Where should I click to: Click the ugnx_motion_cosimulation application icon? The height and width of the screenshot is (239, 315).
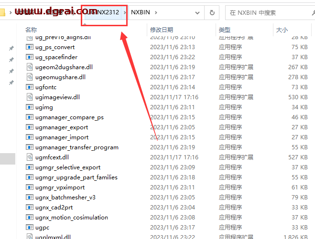pos(30,218)
